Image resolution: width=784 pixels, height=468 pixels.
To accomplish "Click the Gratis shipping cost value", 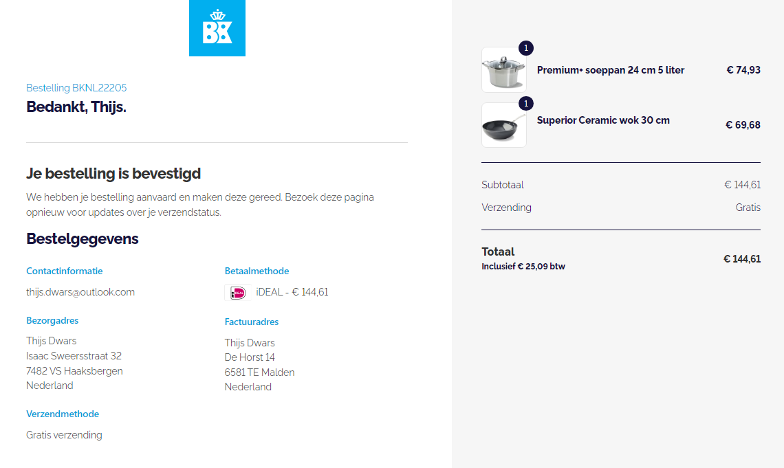I will [748, 208].
